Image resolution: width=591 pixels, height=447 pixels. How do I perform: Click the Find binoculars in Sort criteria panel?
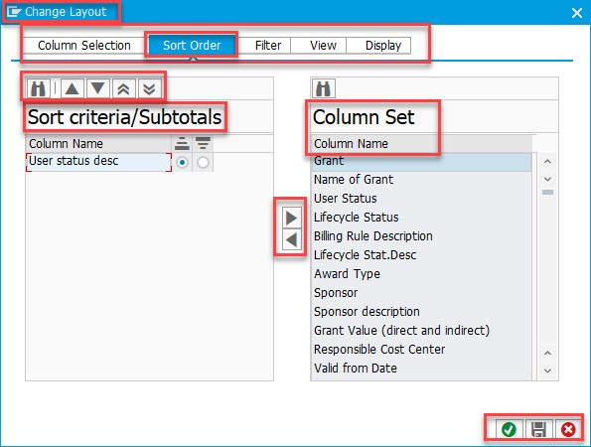(x=39, y=89)
